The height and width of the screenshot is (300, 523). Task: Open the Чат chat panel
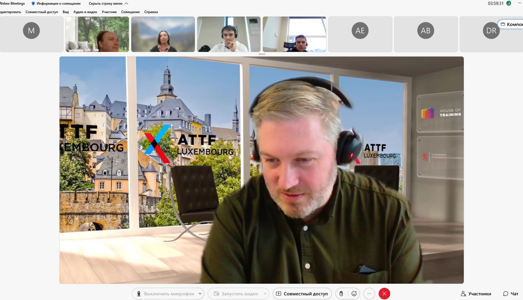click(510, 294)
